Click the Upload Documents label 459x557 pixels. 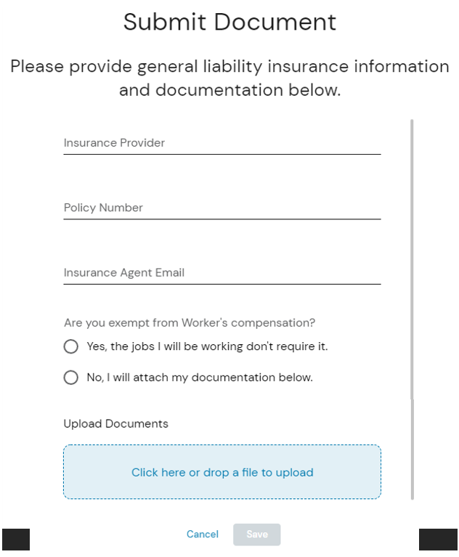click(x=115, y=423)
